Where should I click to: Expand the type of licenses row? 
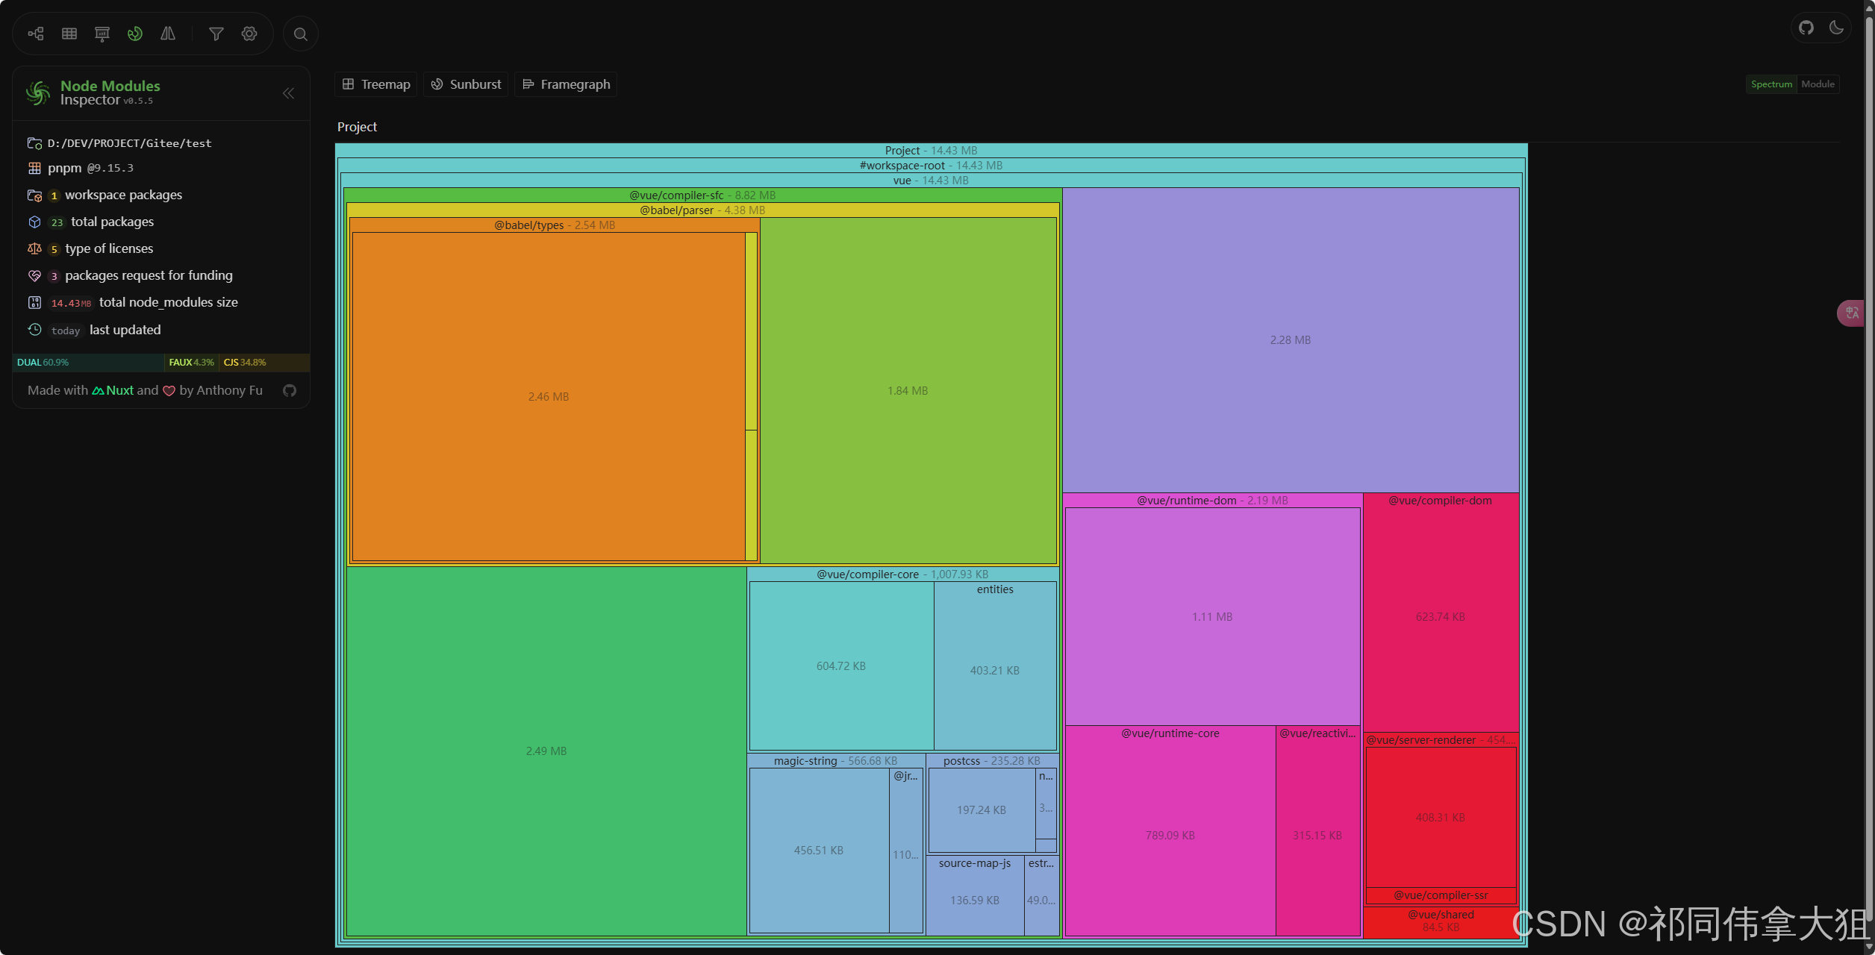109,248
